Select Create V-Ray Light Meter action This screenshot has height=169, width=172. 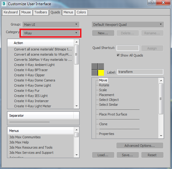coord(33,106)
